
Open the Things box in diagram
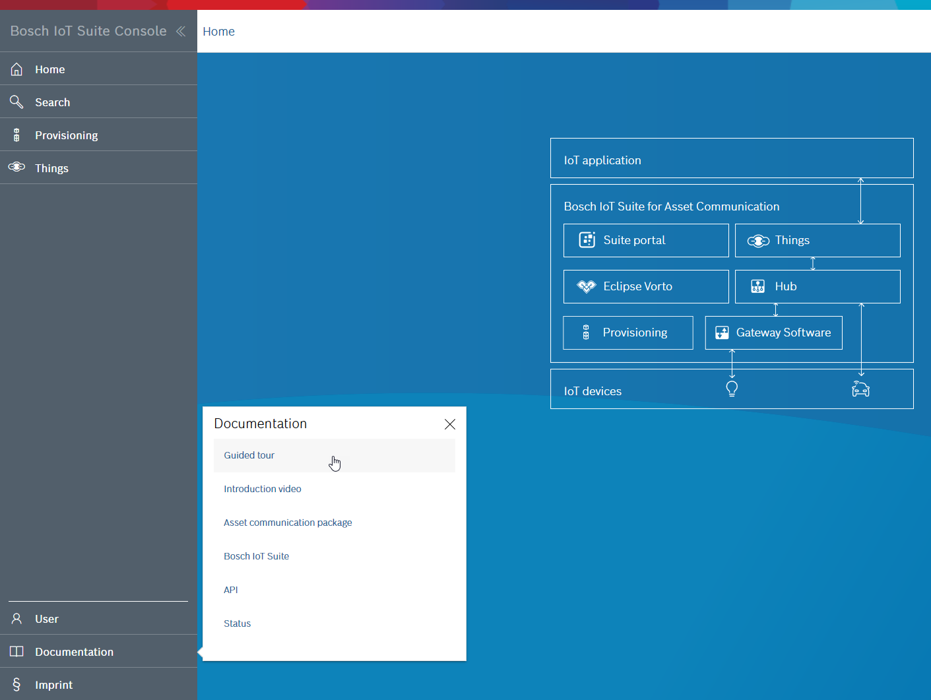tap(818, 240)
